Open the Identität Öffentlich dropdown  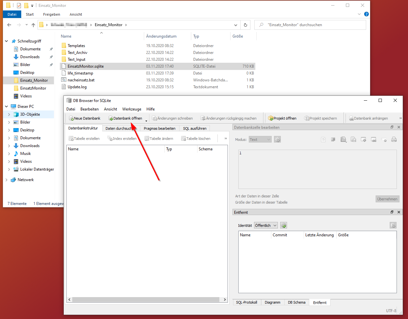pos(266,226)
